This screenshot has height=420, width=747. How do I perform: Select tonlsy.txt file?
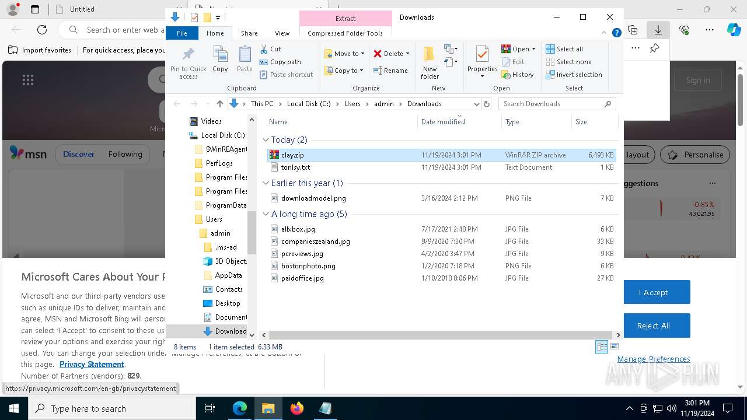click(441, 167)
